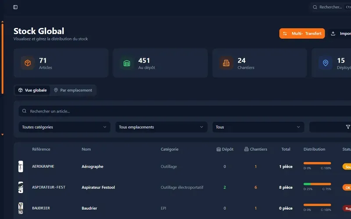Click magnifier icon in article search box
Image resolution: width=351 pixels, height=219 pixels.
click(24, 111)
